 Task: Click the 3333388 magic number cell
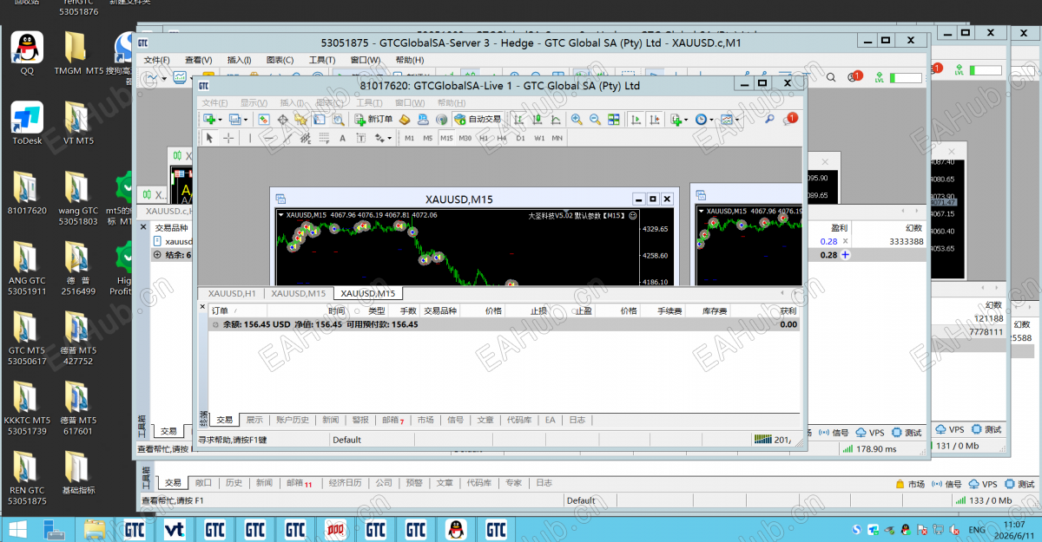907,241
